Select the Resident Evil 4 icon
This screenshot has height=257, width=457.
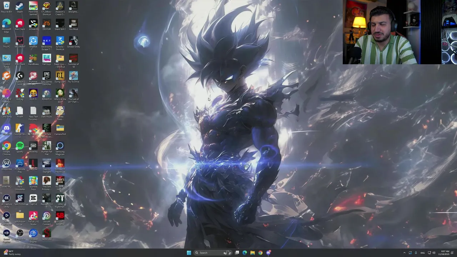tap(46, 201)
